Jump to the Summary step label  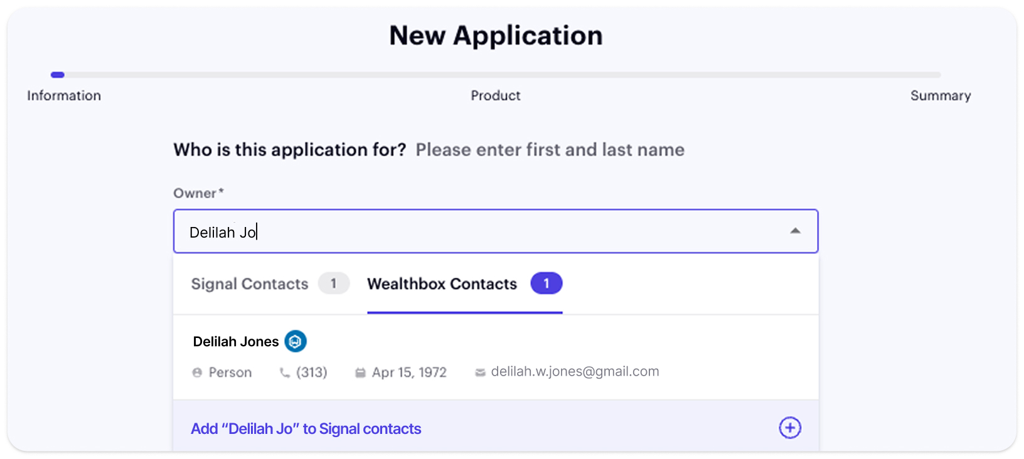pyautogui.click(x=941, y=96)
